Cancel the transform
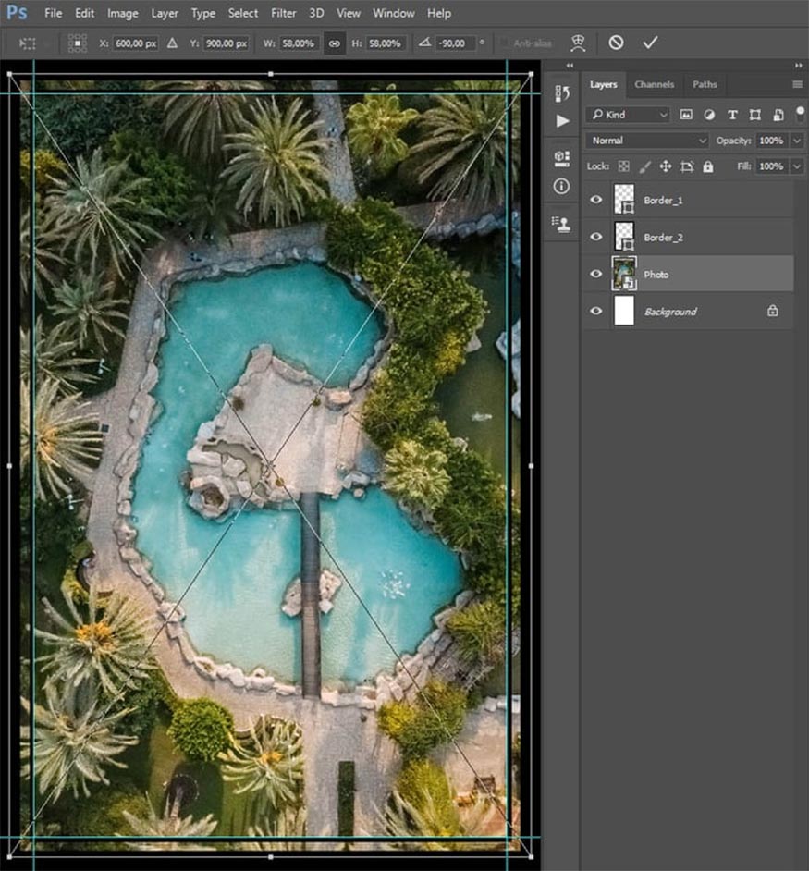Image resolution: width=809 pixels, height=871 pixels. pos(616,43)
